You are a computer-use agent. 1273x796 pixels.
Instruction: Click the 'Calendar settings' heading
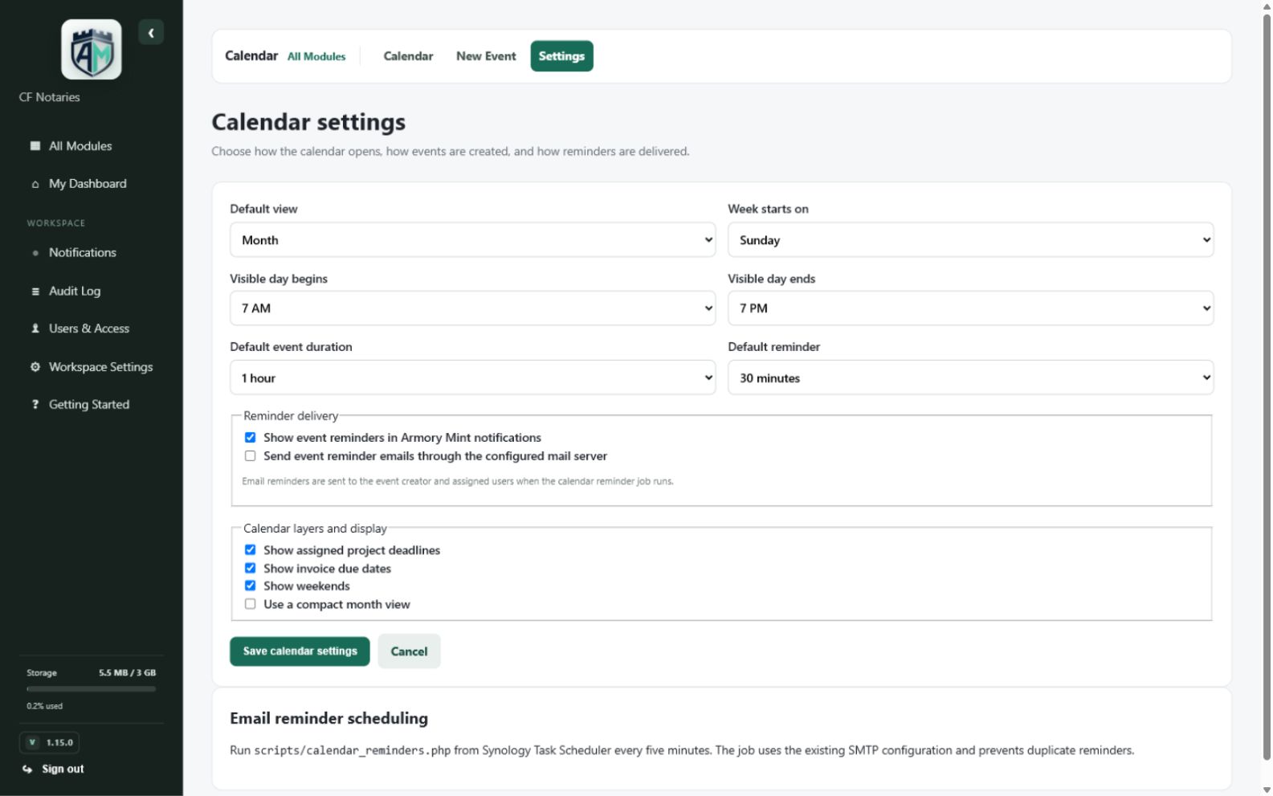[308, 122]
